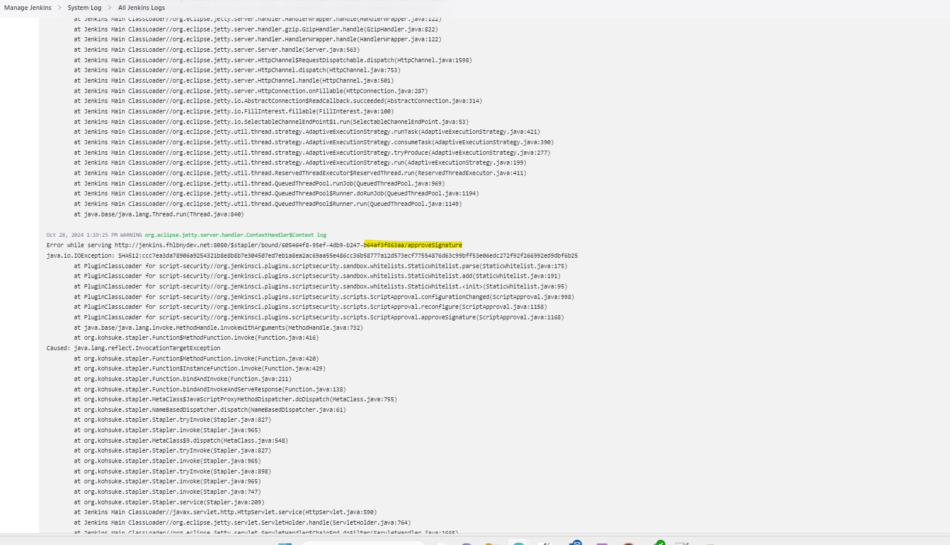Click the AdaptiveExecutionStrategy.runTask line
The image size is (950, 545).
pos(307,131)
